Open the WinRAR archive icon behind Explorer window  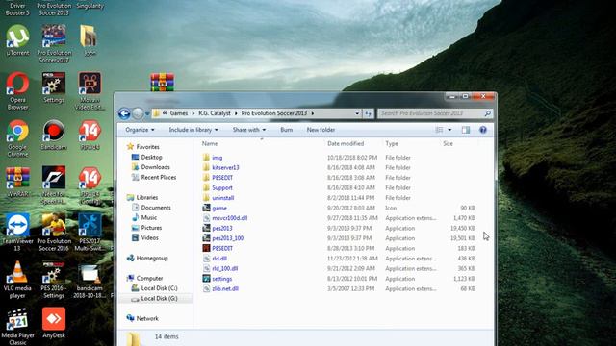[163, 83]
